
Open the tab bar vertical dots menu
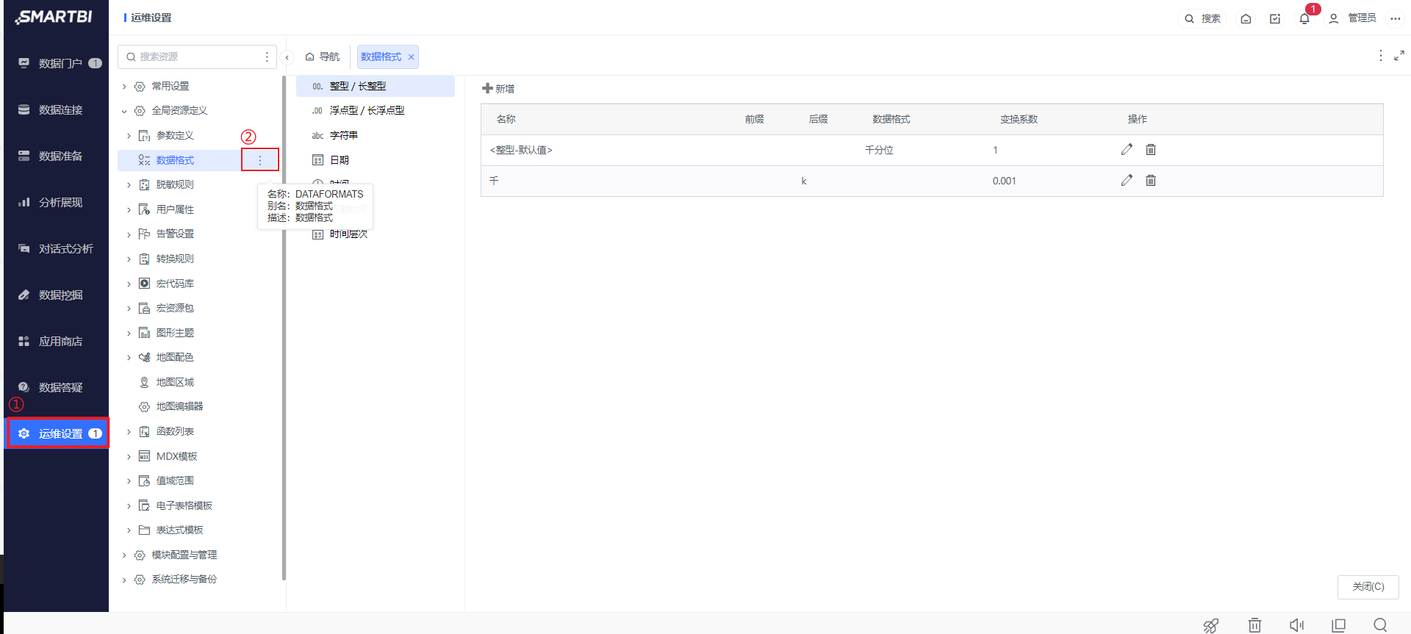coord(1381,56)
